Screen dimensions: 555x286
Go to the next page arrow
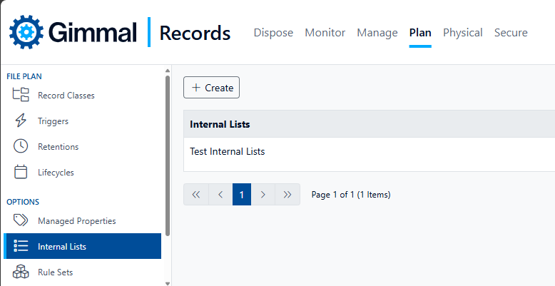pyautogui.click(x=263, y=195)
